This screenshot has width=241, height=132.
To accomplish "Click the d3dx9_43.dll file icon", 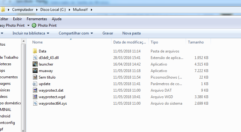I will pyautogui.click(x=35, y=57).
